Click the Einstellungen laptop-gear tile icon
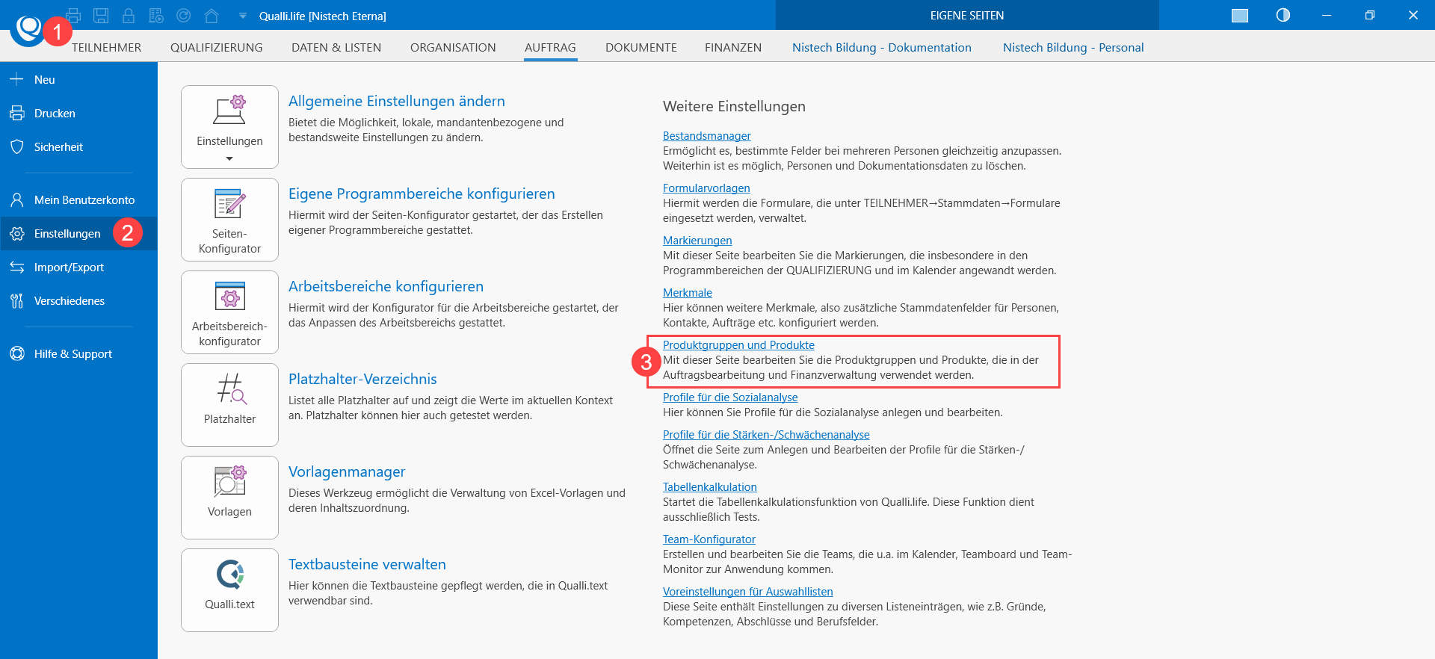 coord(229,111)
